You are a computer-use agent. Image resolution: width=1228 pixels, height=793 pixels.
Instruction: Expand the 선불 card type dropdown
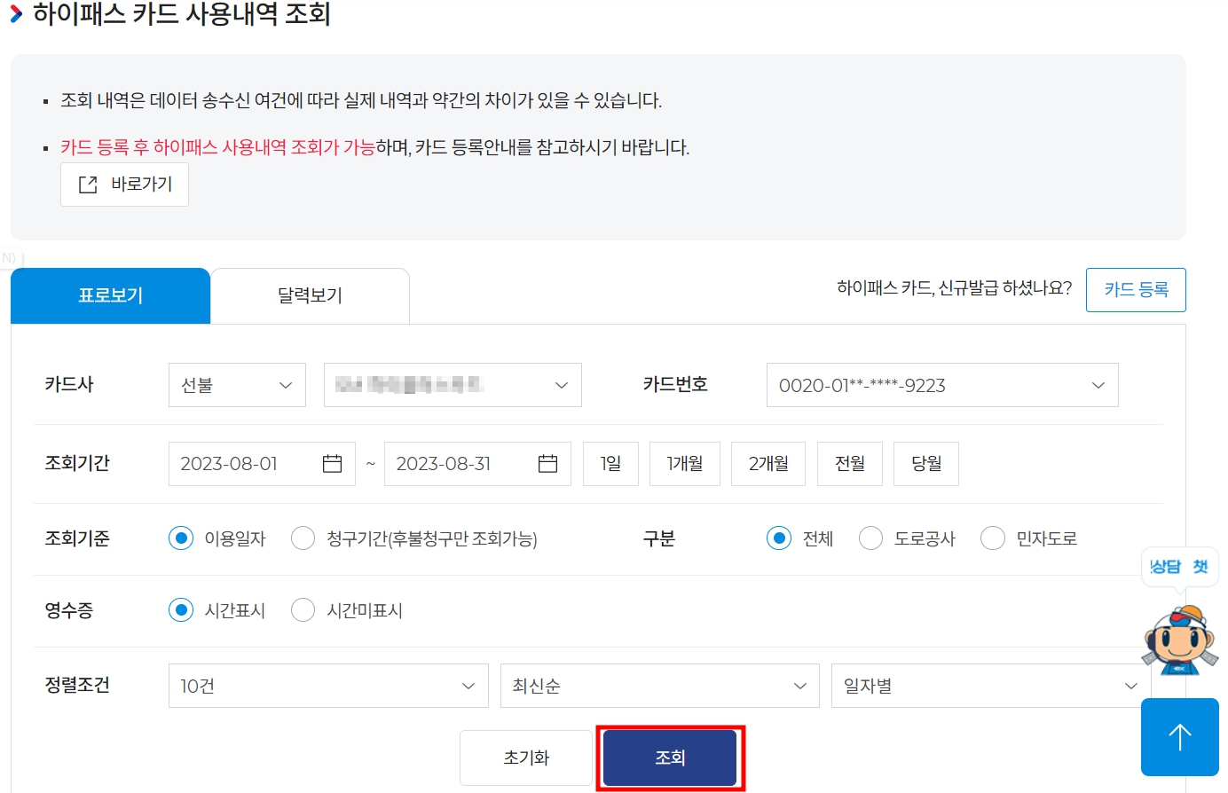coord(237,385)
